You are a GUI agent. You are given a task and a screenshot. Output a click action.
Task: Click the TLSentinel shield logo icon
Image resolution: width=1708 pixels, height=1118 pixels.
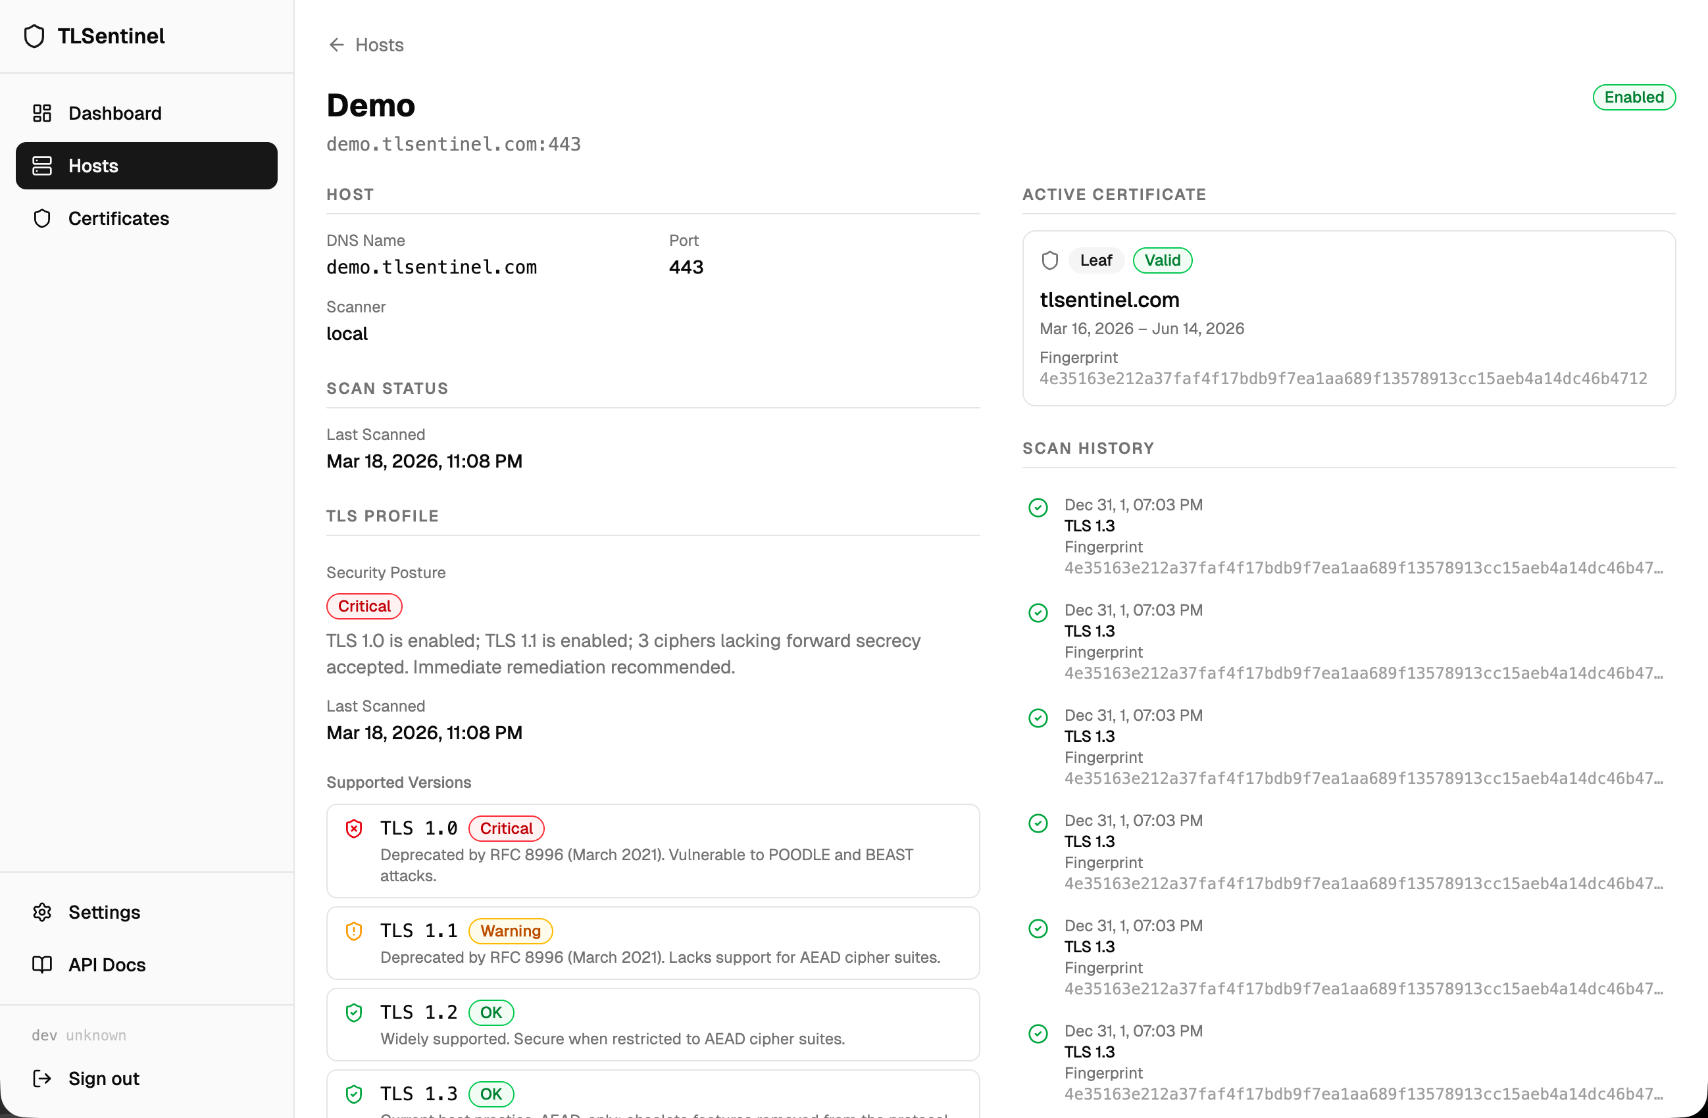34,36
